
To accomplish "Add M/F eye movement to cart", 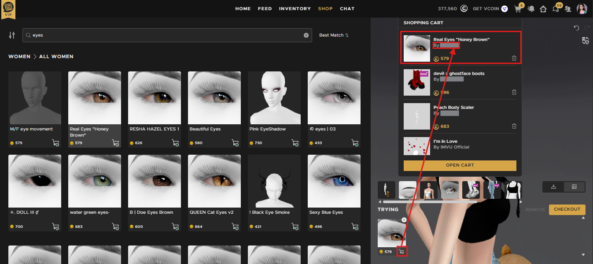I will point(55,143).
